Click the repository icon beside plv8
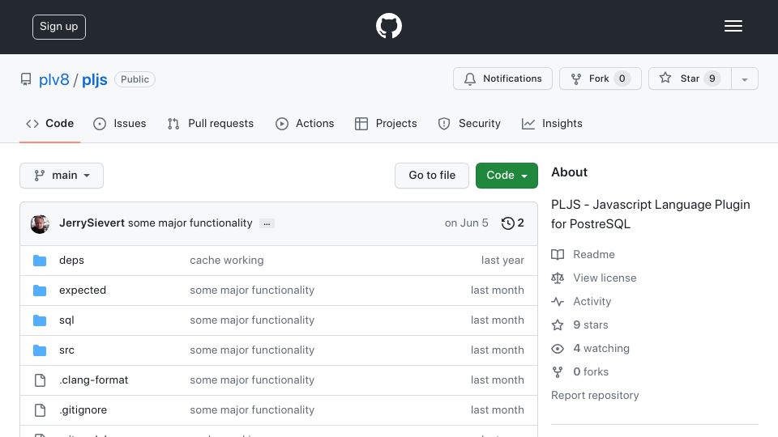The height and width of the screenshot is (437, 778). click(26, 79)
